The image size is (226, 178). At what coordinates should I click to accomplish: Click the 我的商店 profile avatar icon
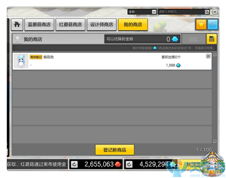pyautogui.click(x=18, y=39)
